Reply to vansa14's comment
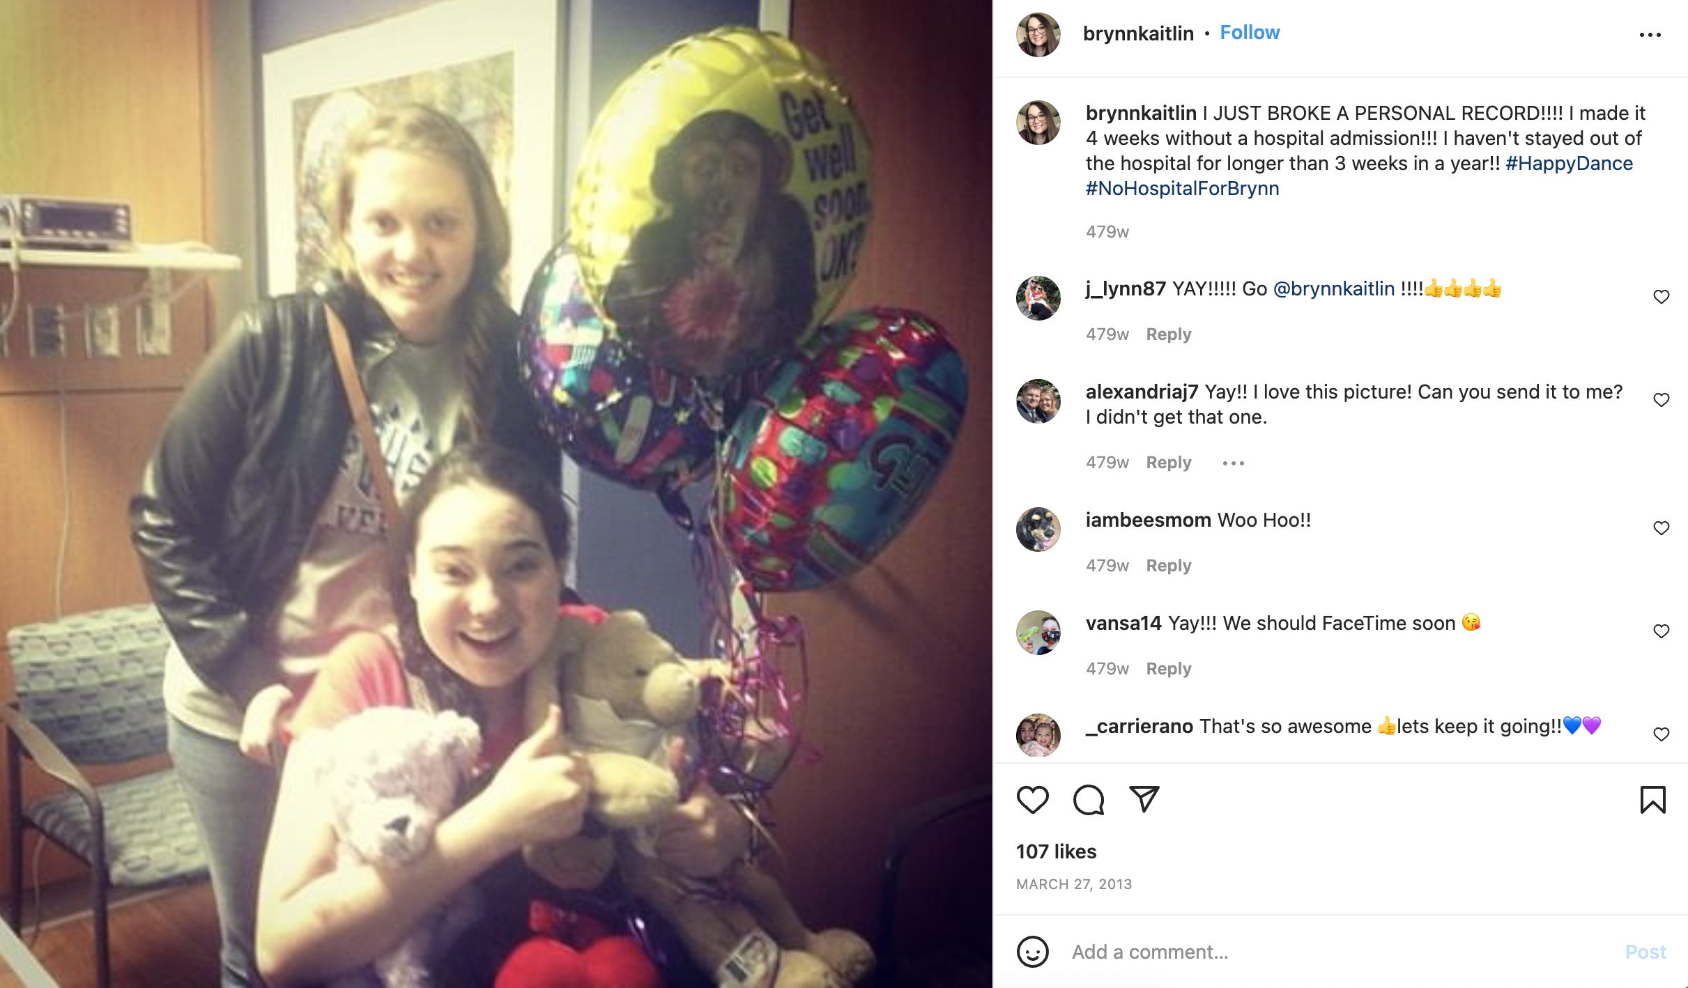Image resolution: width=1688 pixels, height=988 pixels. 1169,669
